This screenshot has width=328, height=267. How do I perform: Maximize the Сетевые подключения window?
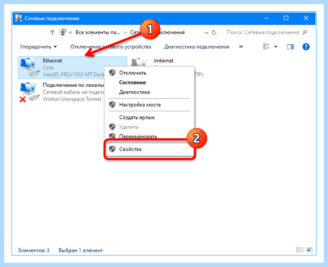[286, 18]
